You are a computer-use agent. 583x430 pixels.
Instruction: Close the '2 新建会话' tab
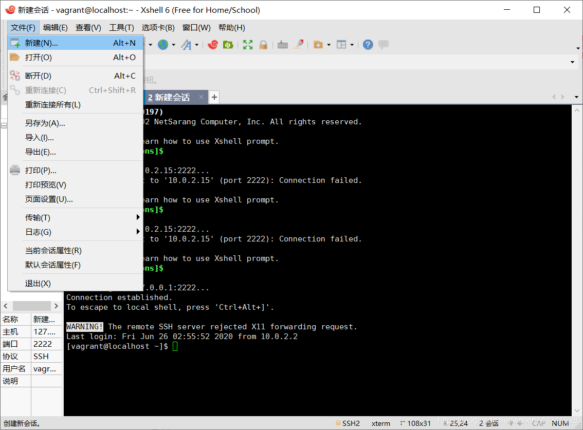(x=201, y=97)
